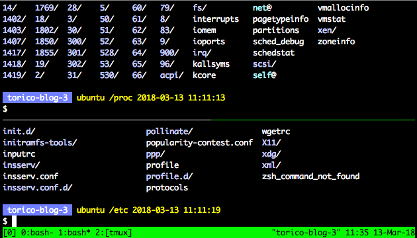Select the 0:bash- window in tmux status bar
Image resolution: width=417 pixels, height=238 pixels.
coord(36,233)
